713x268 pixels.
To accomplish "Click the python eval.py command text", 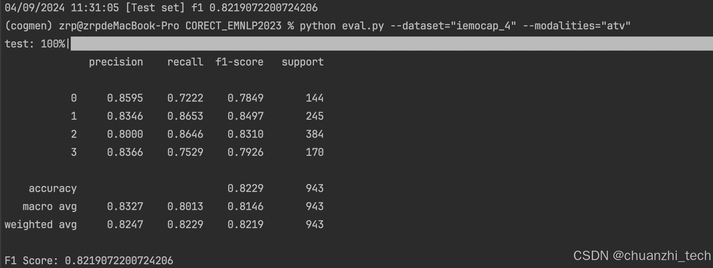I will [x=341, y=26].
